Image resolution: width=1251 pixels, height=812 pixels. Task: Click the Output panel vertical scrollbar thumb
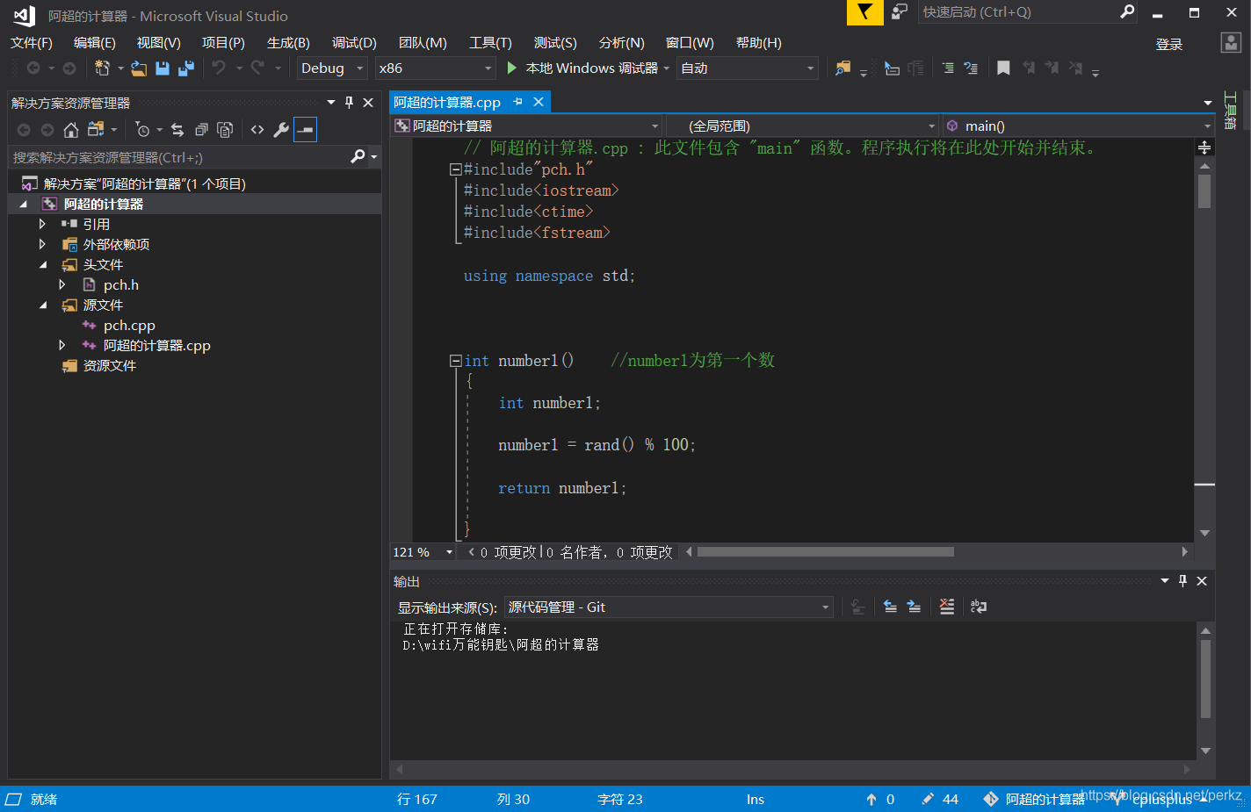(1205, 679)
